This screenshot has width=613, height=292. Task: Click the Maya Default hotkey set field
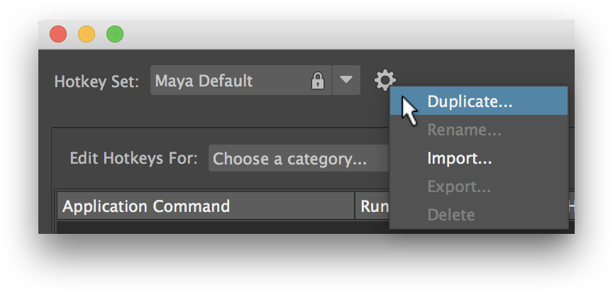(227, 81)
